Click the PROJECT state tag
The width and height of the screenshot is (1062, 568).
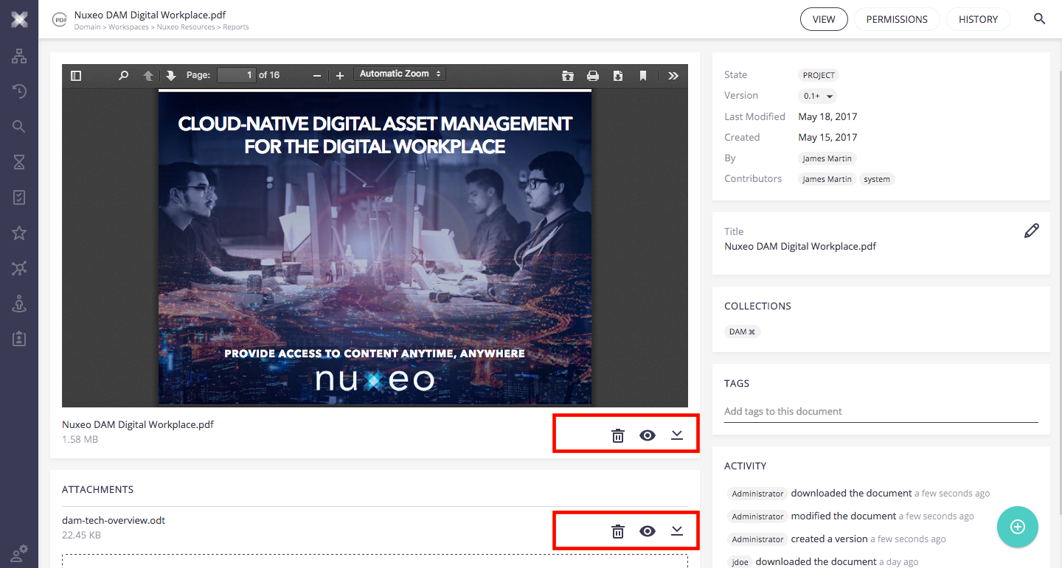[819, 75]
